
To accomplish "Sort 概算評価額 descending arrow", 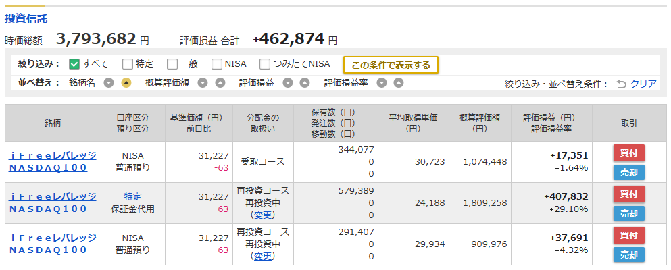I will (x=203, y=83).
